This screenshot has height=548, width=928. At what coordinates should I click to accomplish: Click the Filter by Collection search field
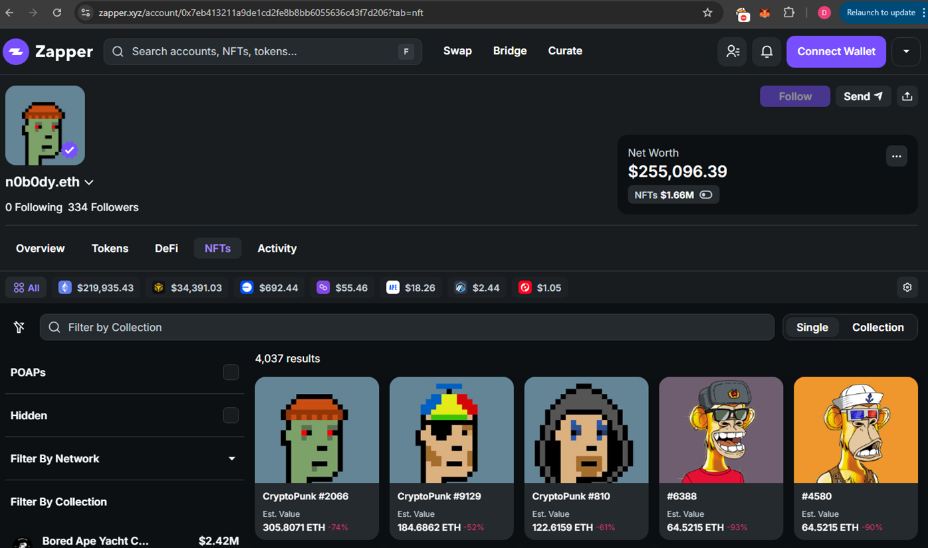point(407,327)
